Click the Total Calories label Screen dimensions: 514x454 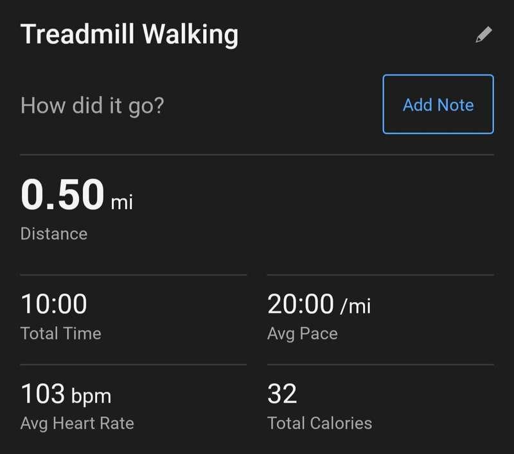coord(319,423)
